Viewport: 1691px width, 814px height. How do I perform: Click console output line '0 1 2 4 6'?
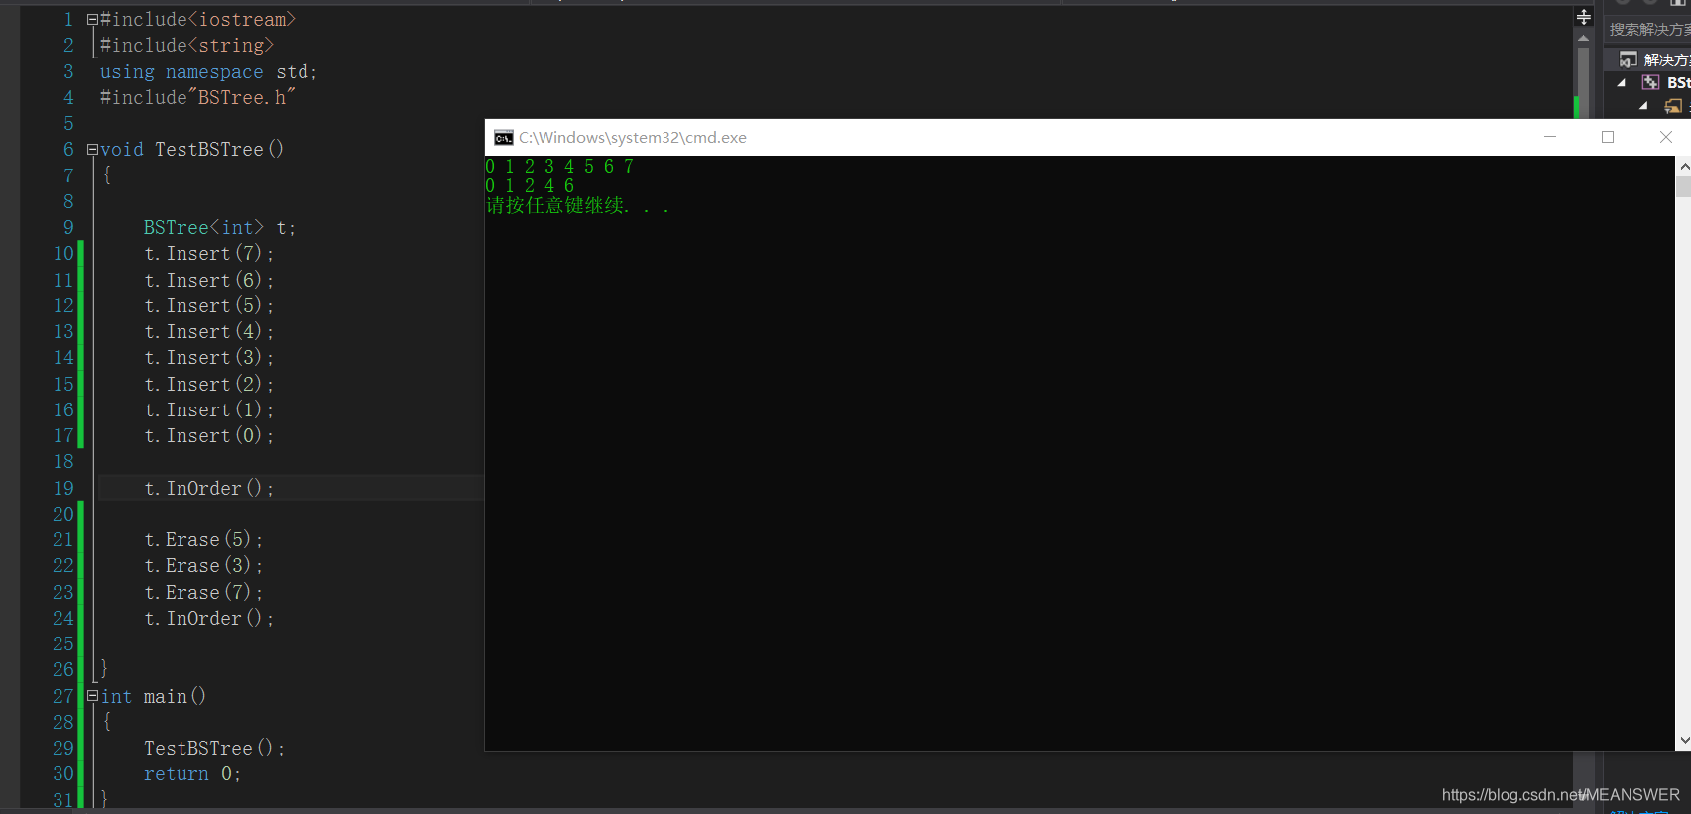(530, 186)
